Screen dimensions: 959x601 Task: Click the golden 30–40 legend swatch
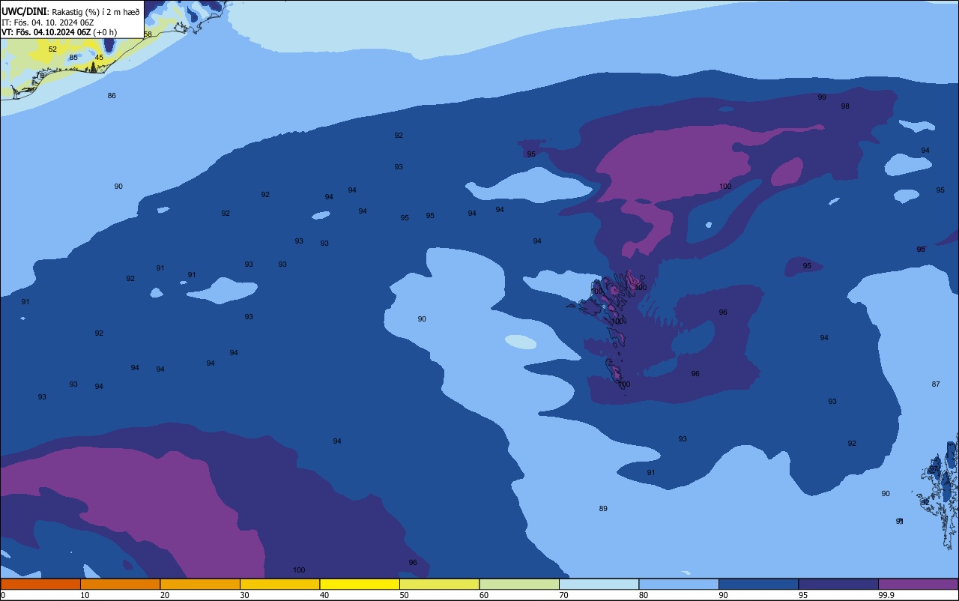coord(279,584)
